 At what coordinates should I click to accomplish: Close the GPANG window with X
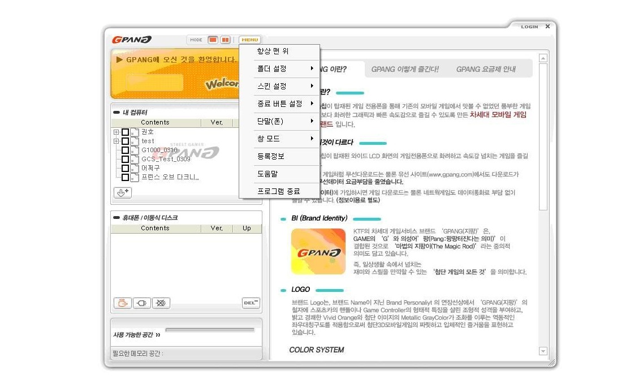coord(547,27)
